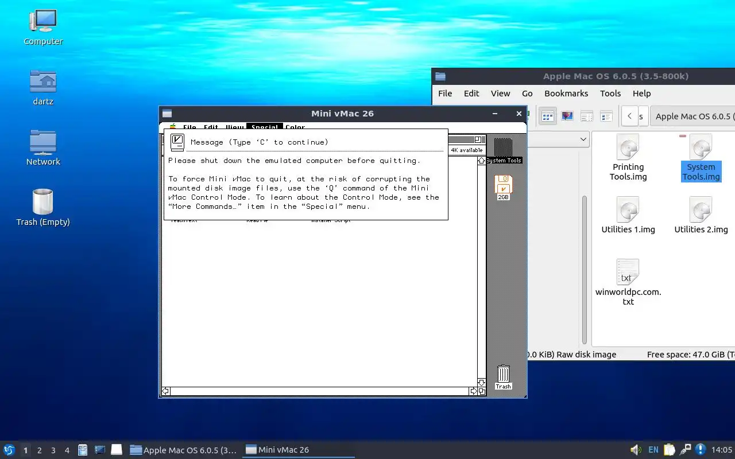The width and height of the screenshot is (735, 459).
Task: Open Trash (Empty) on desktop
Action: point(43,208)
